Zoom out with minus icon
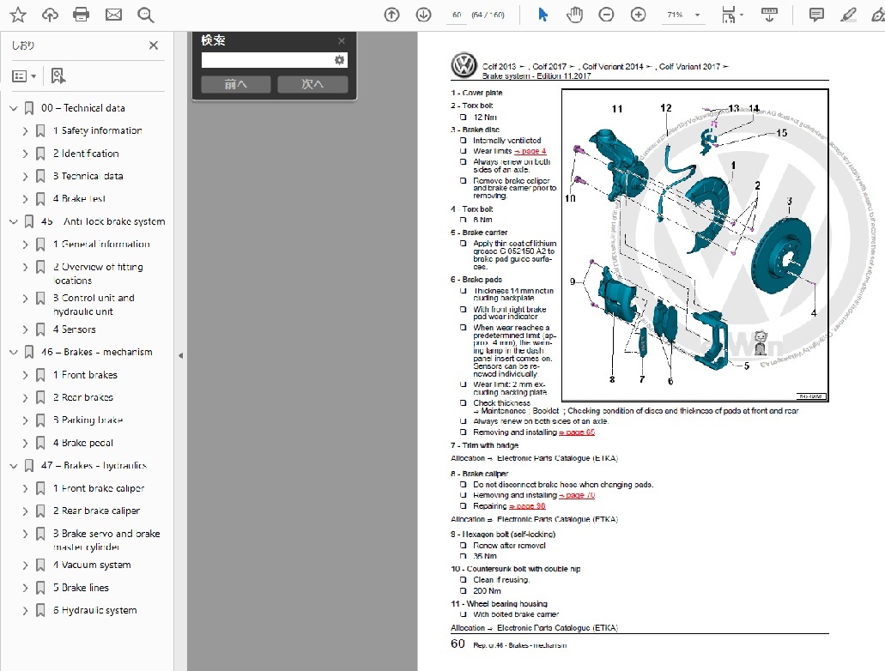885x671 pixels. pyautogui.click(x=606, y=15)
